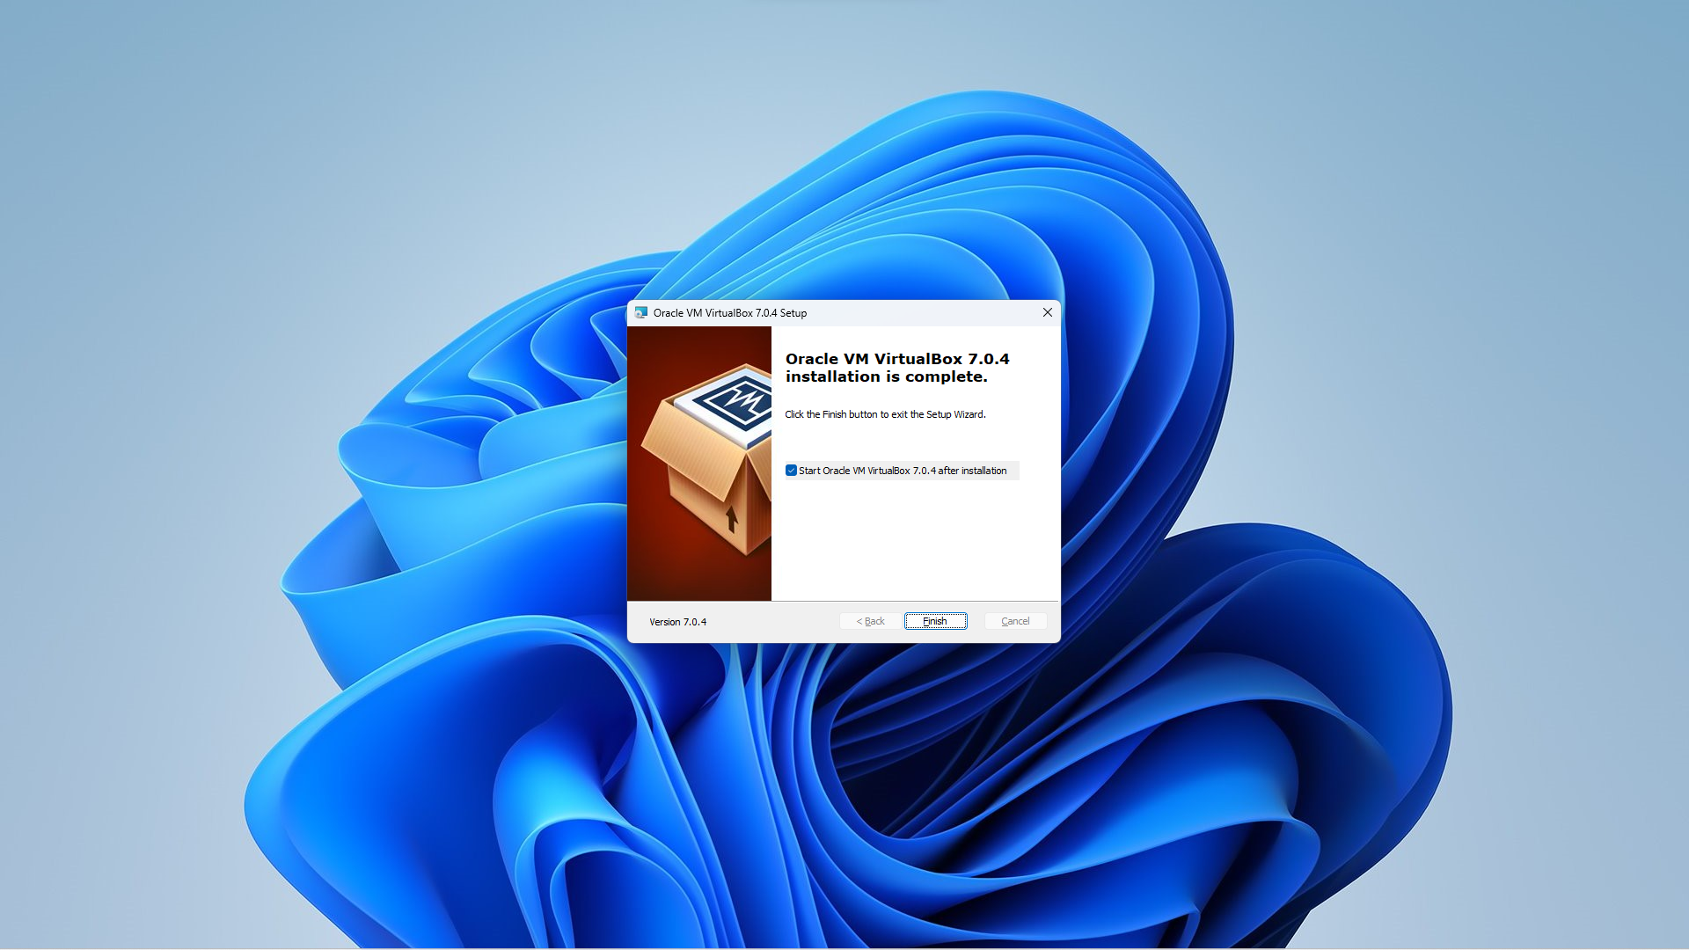Uncheck Start Oracle VM VirtualBox after installation
The width and height of the screenshot is (1689, 950).
click(791, 471)
